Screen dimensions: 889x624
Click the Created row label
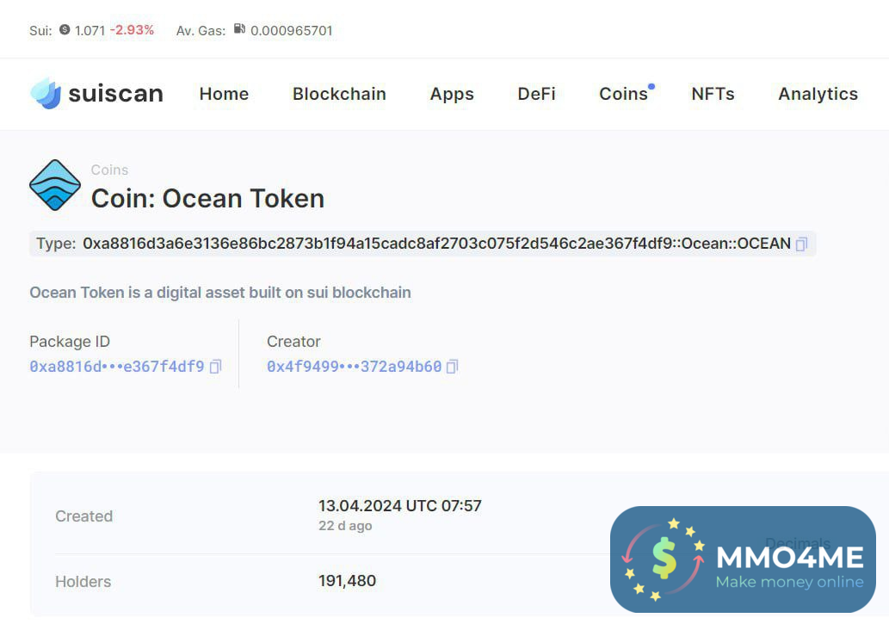click(x=84, y=516)
